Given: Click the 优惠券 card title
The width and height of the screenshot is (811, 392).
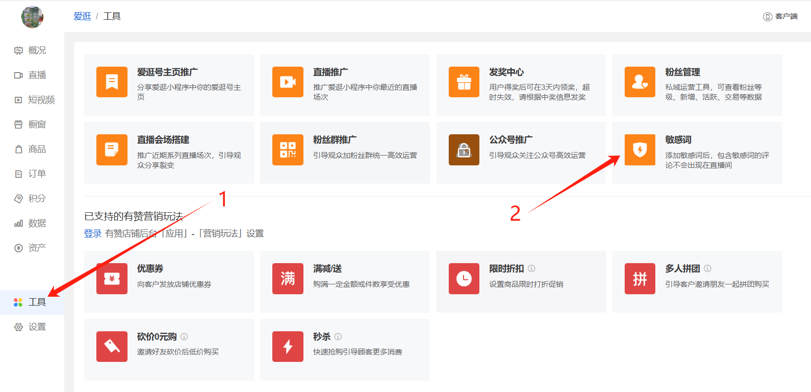Looking at the screenshot, I should (150, 269).
